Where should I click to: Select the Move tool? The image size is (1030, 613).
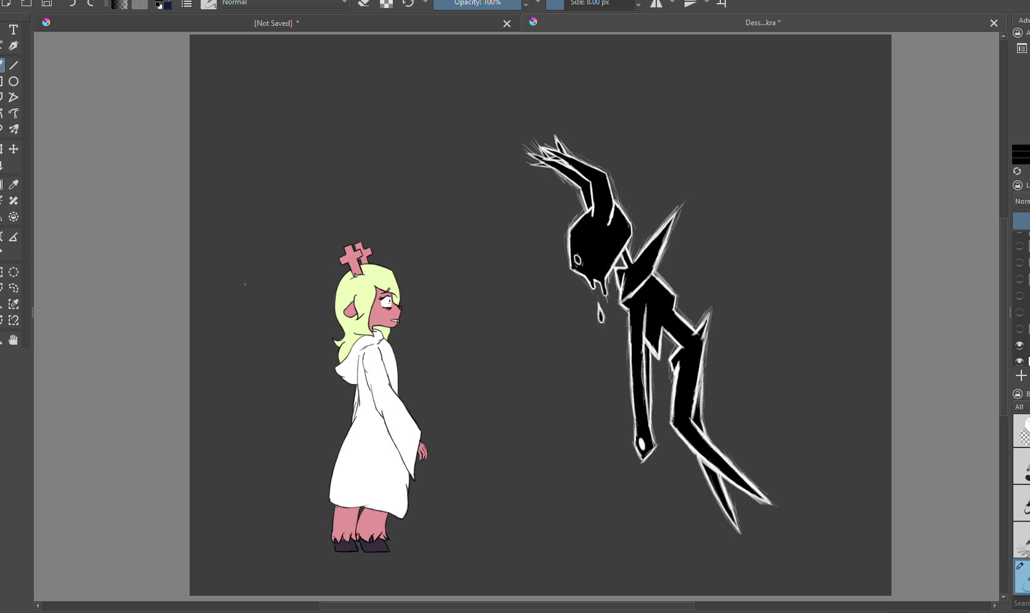(14, 149)
